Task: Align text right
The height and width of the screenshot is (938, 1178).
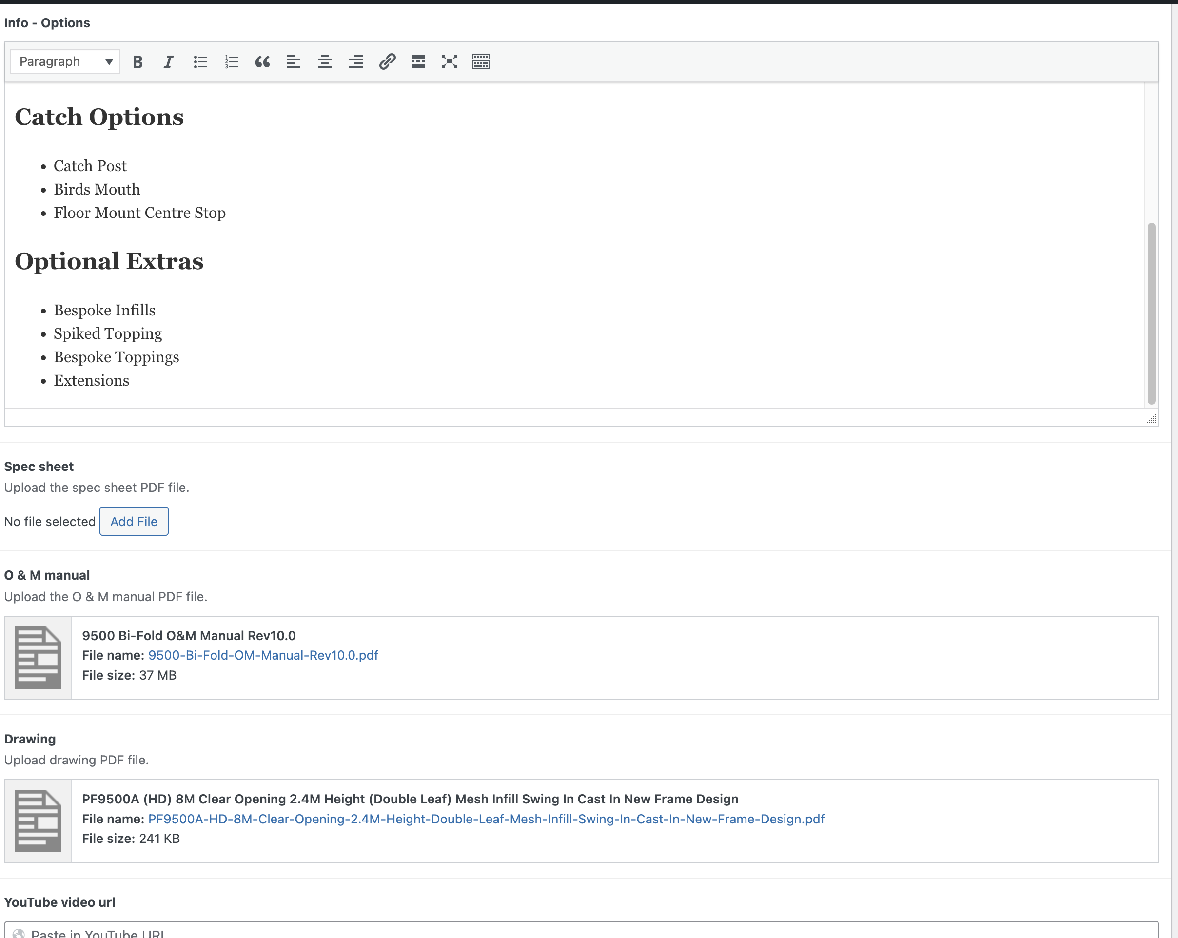Action: tap(356, 62)
